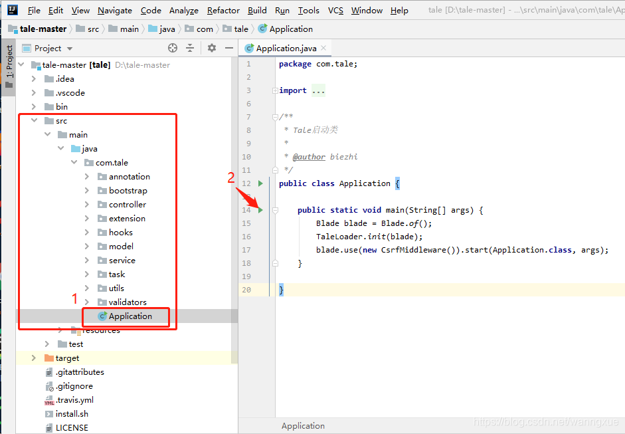
Task: Expand the .vscode folder
Action: click(35, 93)
